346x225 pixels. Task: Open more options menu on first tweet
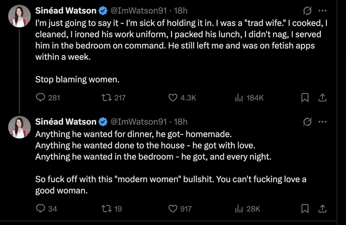[322, 11]
